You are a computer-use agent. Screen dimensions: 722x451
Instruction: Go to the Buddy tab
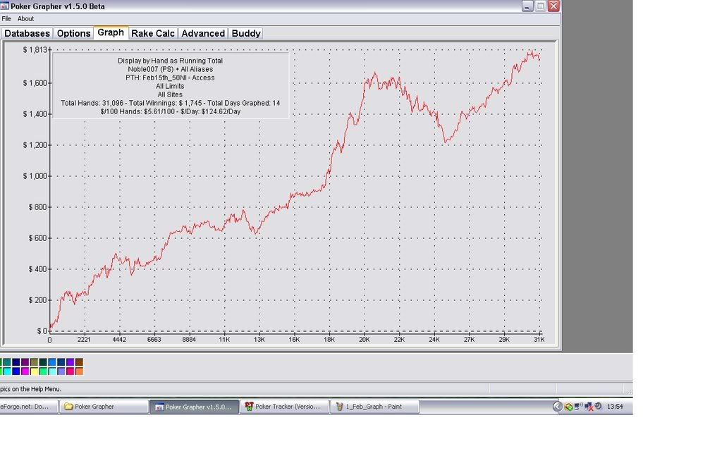point(246,33)
